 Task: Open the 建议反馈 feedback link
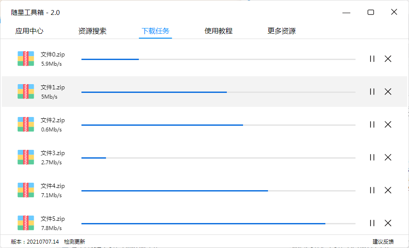point(383,241)
